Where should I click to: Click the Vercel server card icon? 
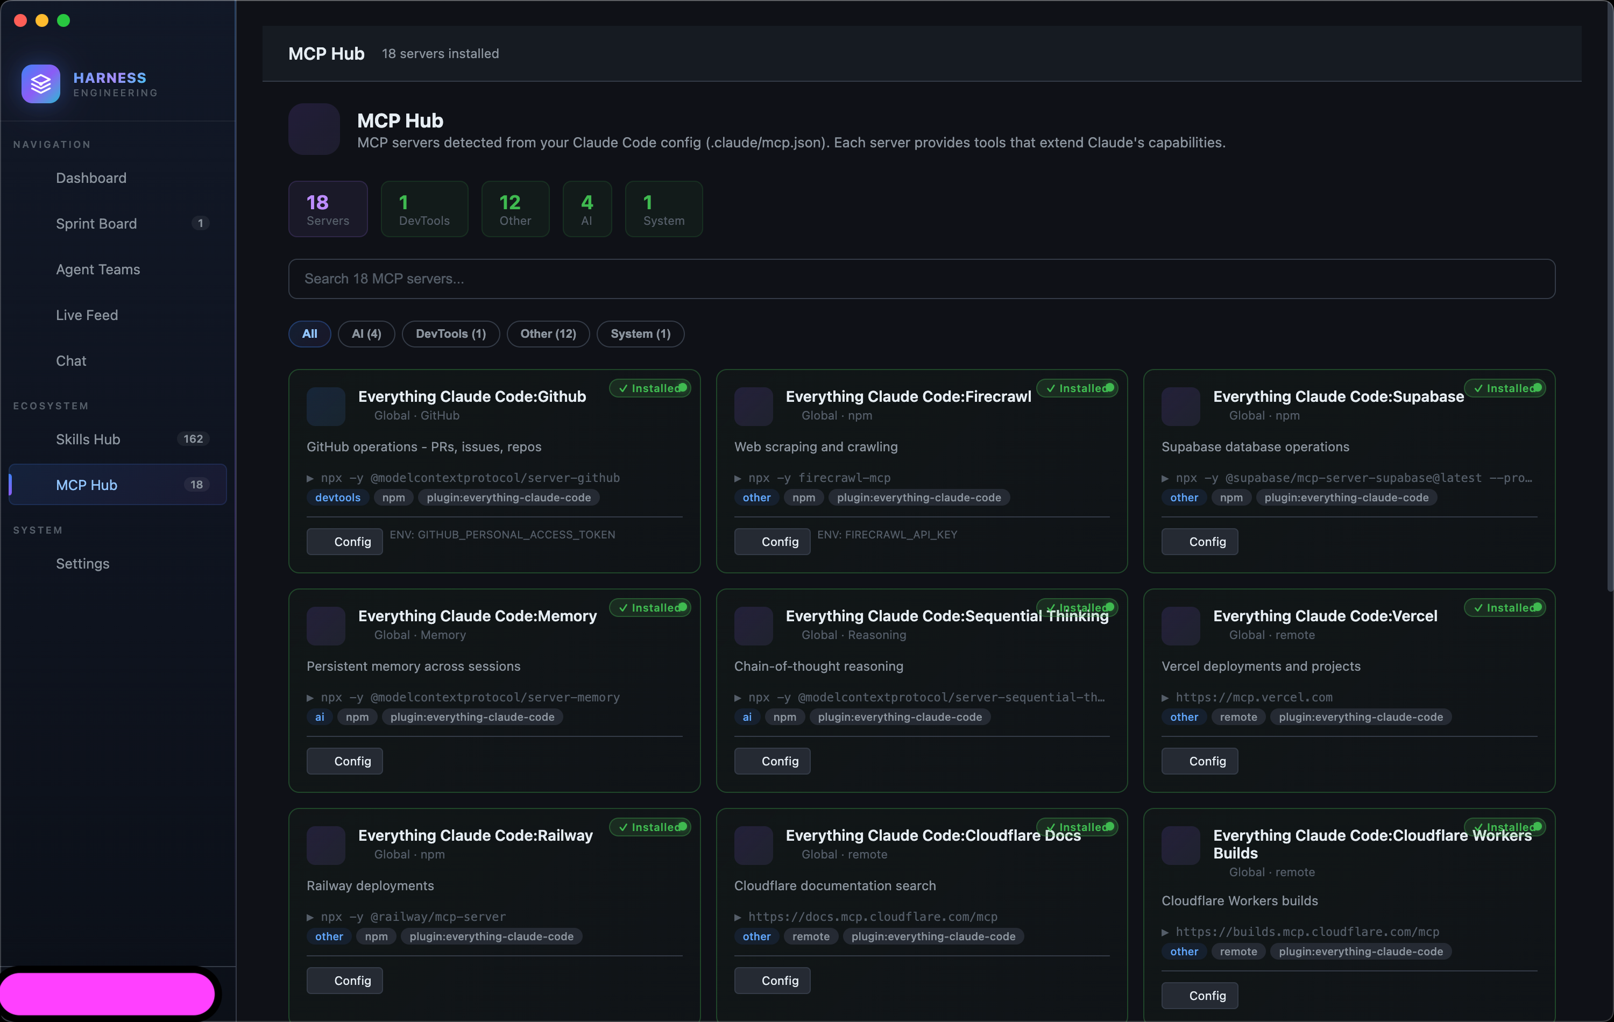pos(1180,626)
